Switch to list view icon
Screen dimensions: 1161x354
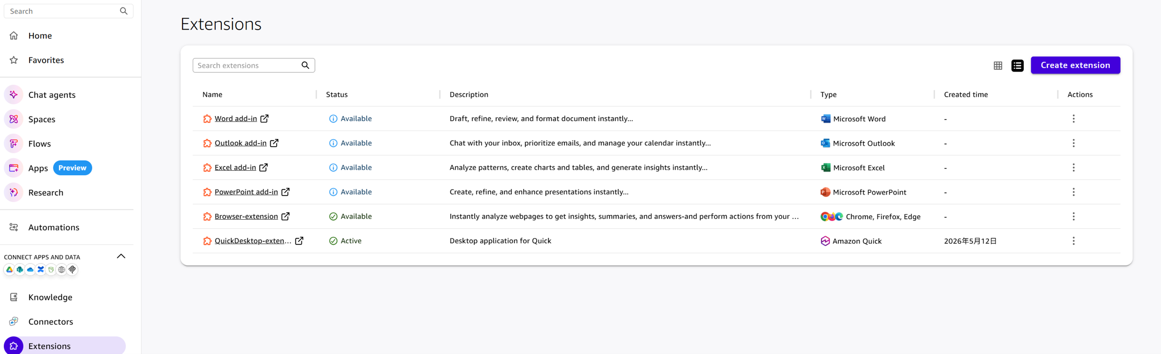coord(1017,66)
